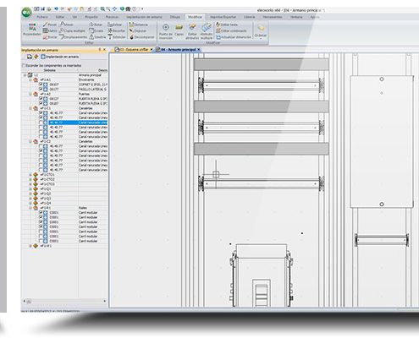The image size is (419, 338).
Task: Click the Editar texto button
Action: [227, 25]
